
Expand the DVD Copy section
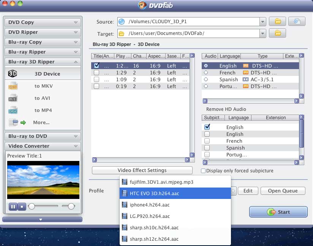(x=43, y=22)
